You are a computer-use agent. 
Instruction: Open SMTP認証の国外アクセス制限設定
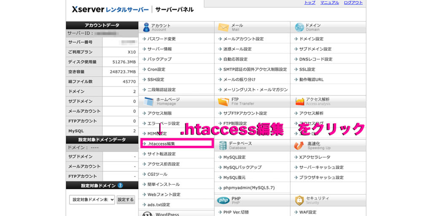(255, 69)
